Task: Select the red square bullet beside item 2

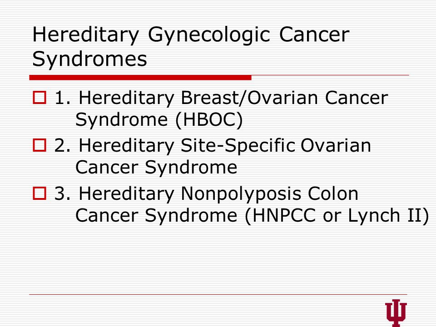Action: [40, 145]
